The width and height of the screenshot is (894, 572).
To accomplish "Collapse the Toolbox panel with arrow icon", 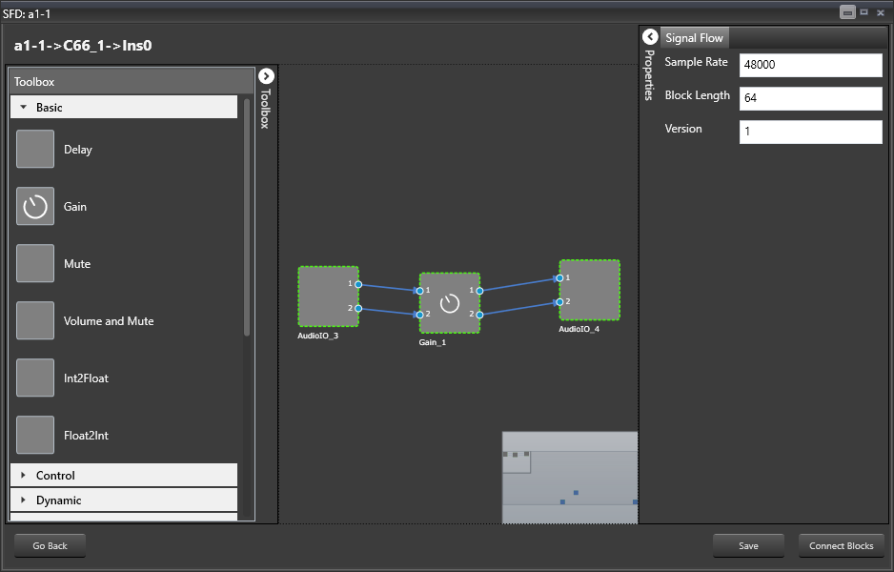I will [266, 76].
